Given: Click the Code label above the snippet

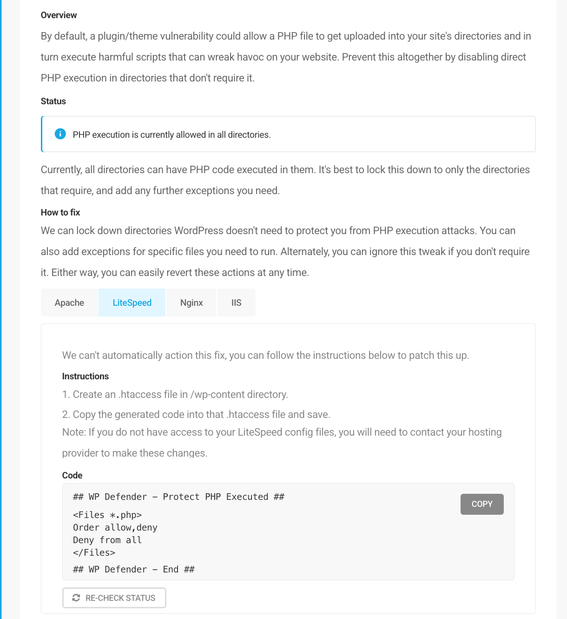Looking at the screenshot, I should coord(72,475).
